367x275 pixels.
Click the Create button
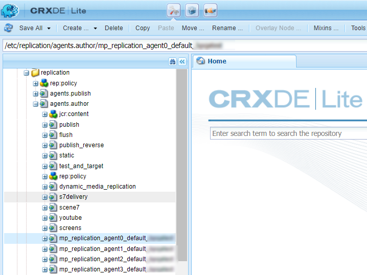[x=76, y=28]
